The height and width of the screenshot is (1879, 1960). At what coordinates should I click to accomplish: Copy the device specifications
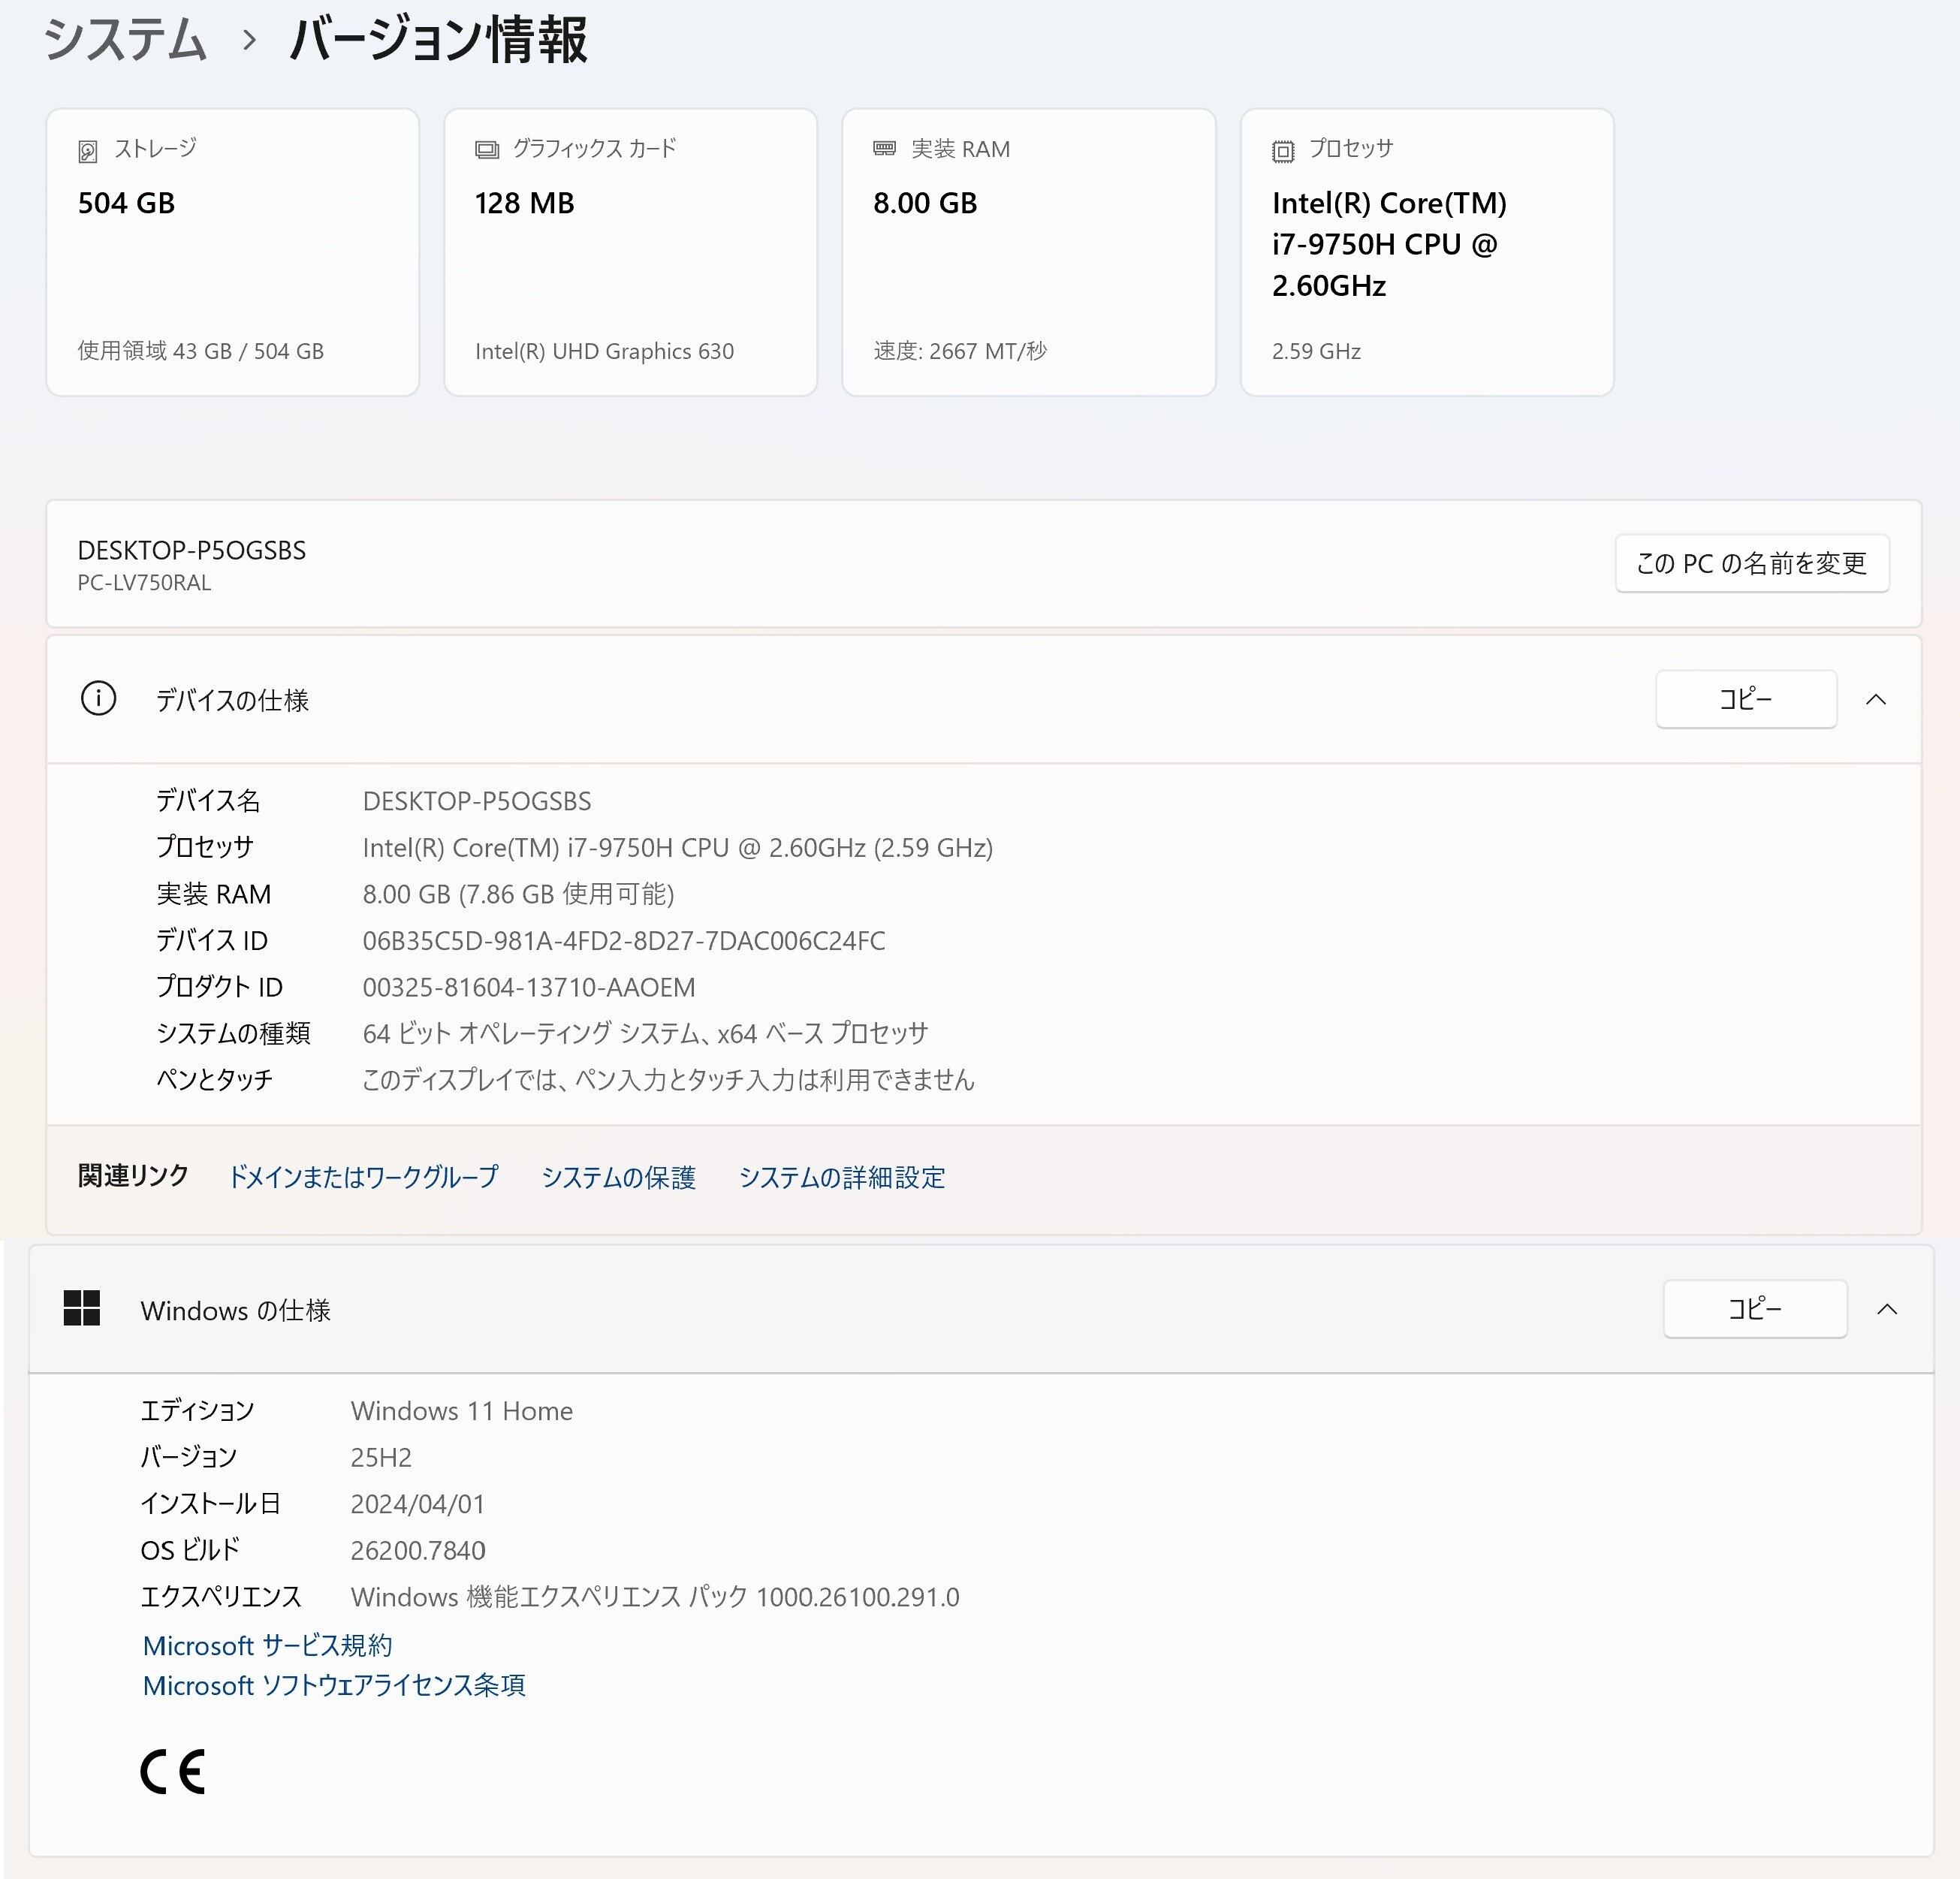pyautogui.click(x=1745, y=699)
